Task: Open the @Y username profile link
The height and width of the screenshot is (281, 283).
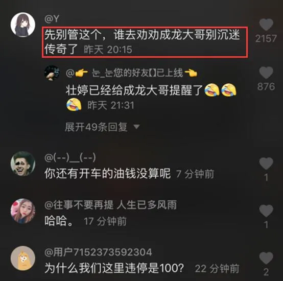Action: pos(52,19)
